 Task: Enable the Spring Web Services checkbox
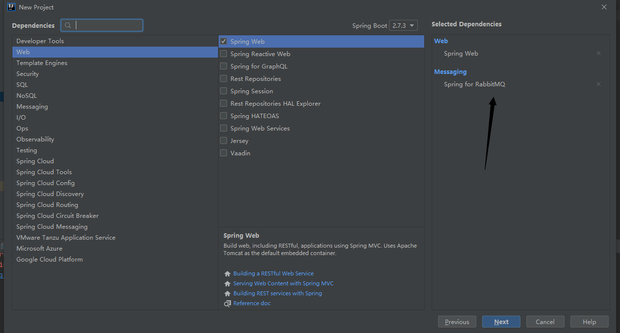coord(224,128)
